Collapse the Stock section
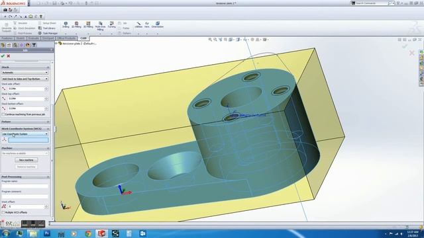Viewport: 424px width, 238px height. pos(48,67)
